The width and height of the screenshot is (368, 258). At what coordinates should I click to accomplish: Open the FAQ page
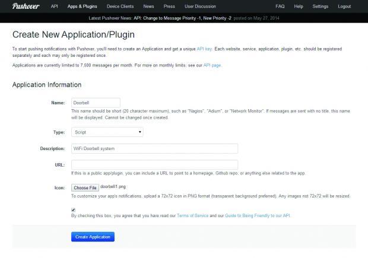[280, 6]
